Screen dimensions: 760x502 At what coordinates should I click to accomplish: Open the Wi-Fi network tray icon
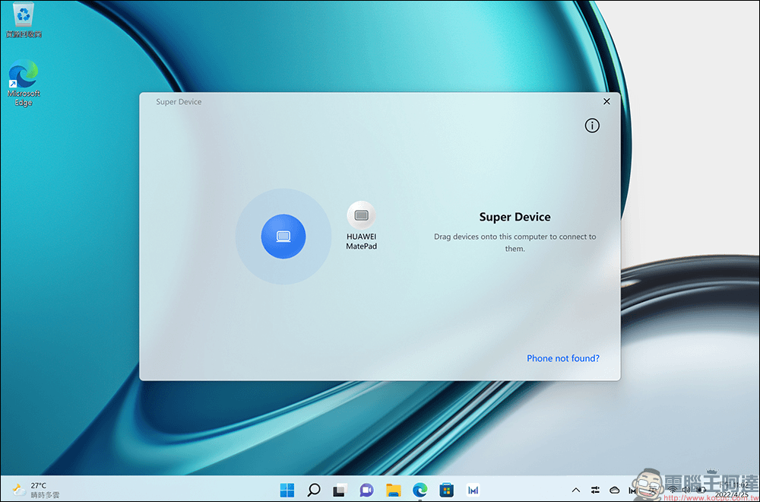point(673,491)
